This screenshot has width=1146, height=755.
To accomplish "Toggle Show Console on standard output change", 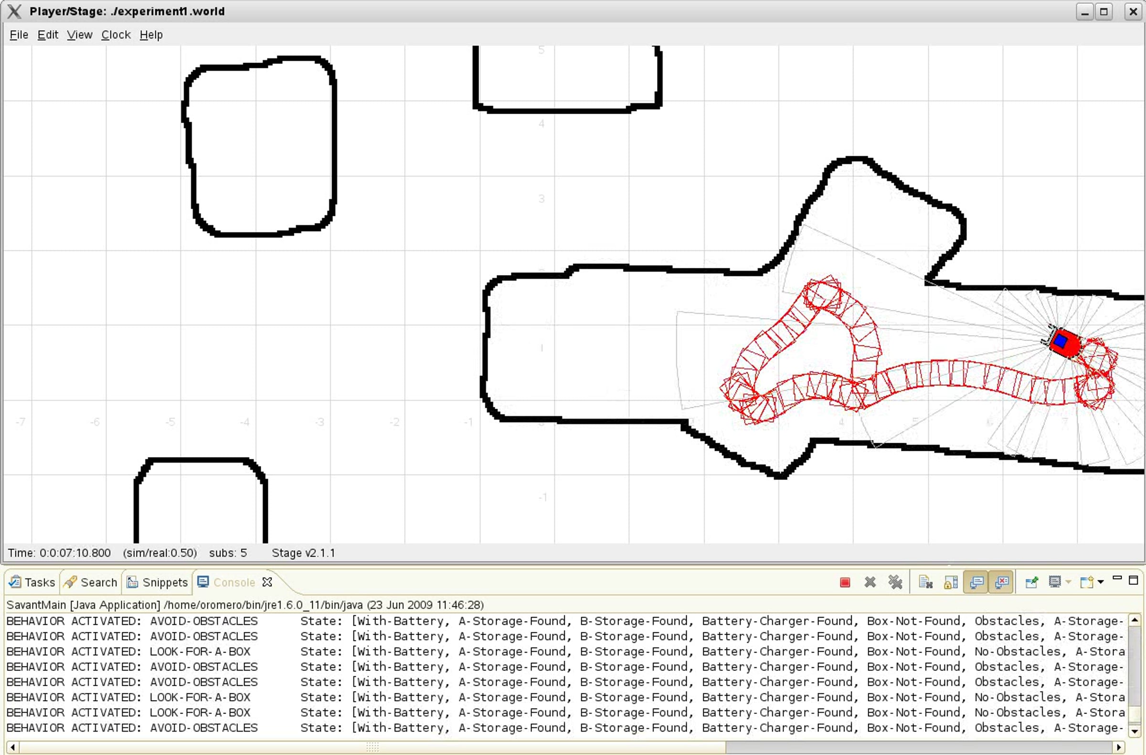I will click(976, 583).
